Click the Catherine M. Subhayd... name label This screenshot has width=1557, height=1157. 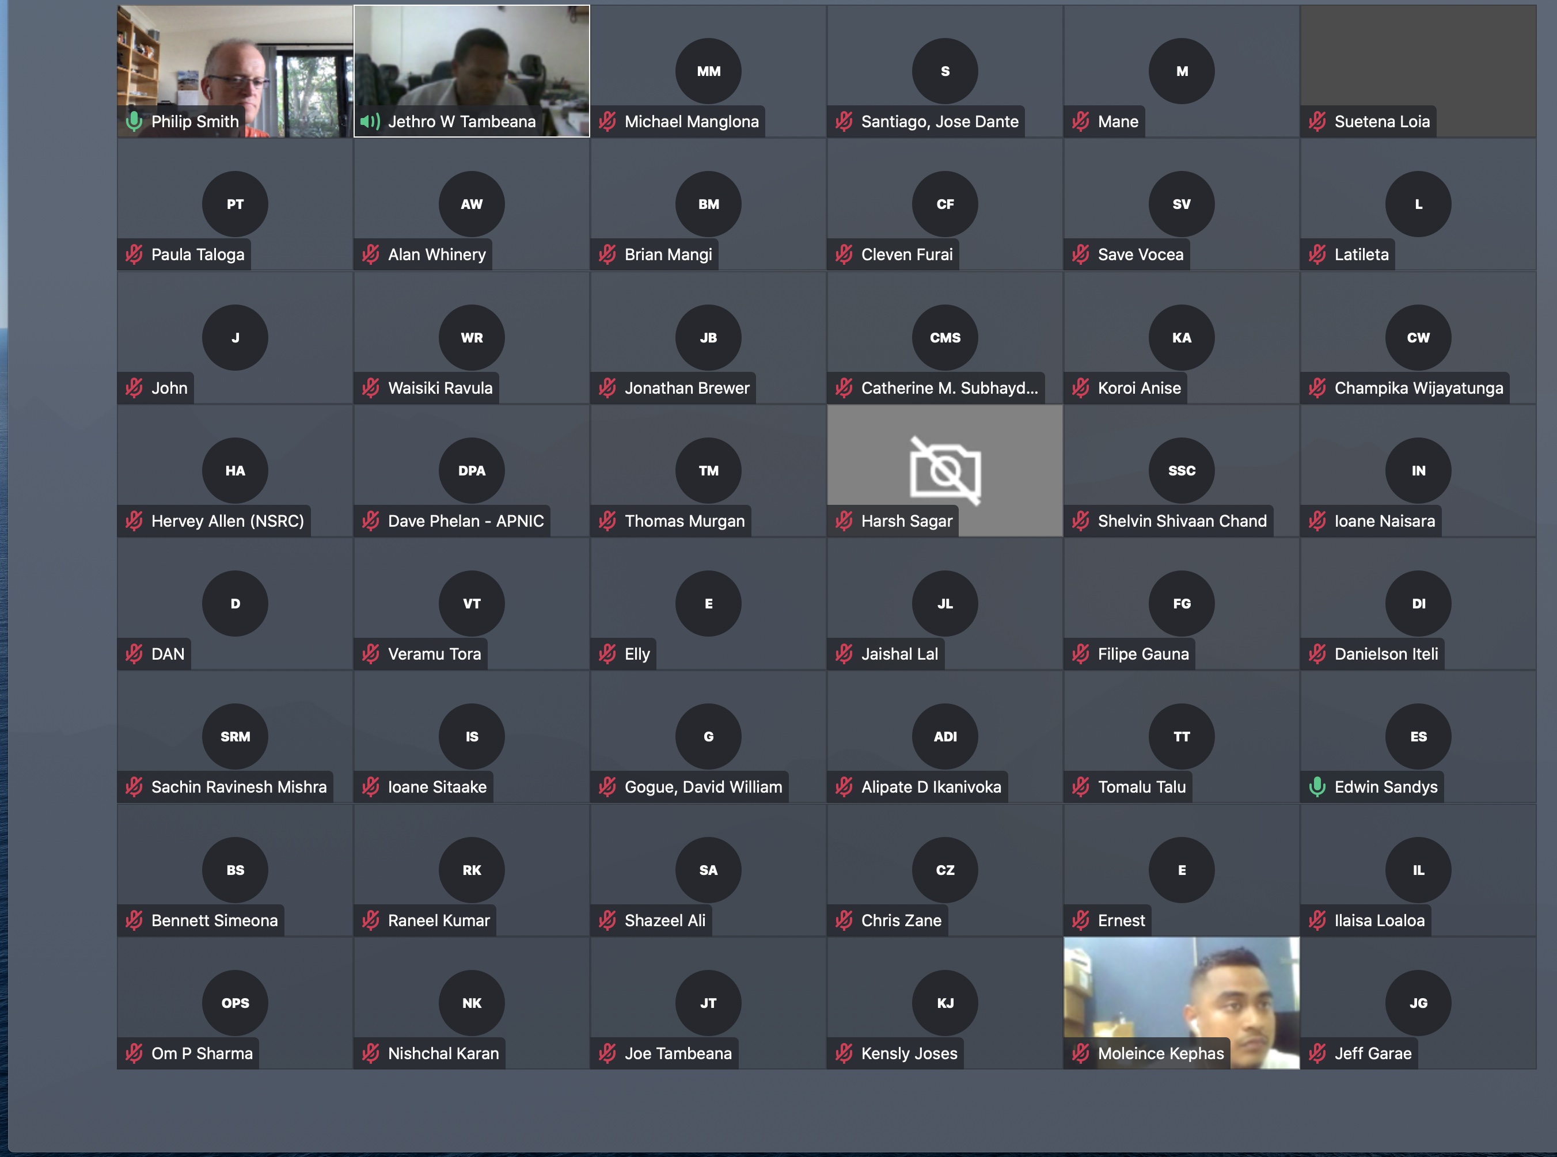(x=949, y=387)
